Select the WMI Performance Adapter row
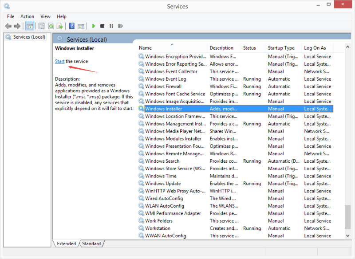The image size is (355, 259). [235, 213]
